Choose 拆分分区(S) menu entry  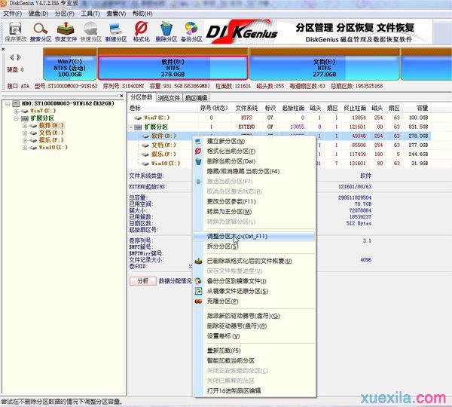tap(255, 246)
